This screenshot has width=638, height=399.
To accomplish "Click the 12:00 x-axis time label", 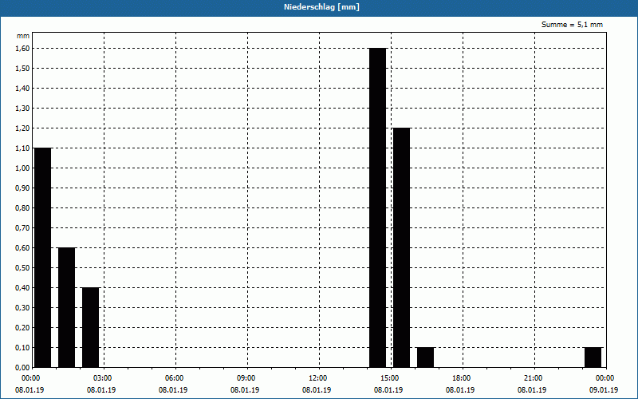I will (317, 378).
